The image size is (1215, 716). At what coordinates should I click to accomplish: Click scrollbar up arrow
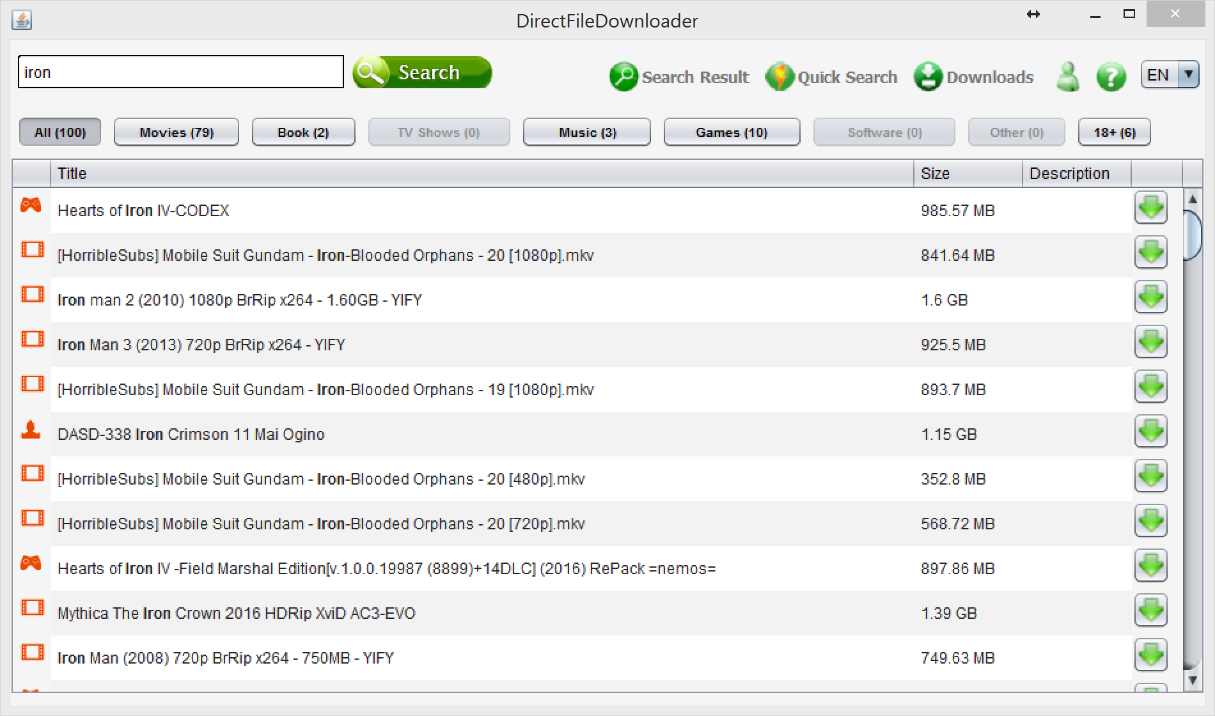pos(1192,199)
